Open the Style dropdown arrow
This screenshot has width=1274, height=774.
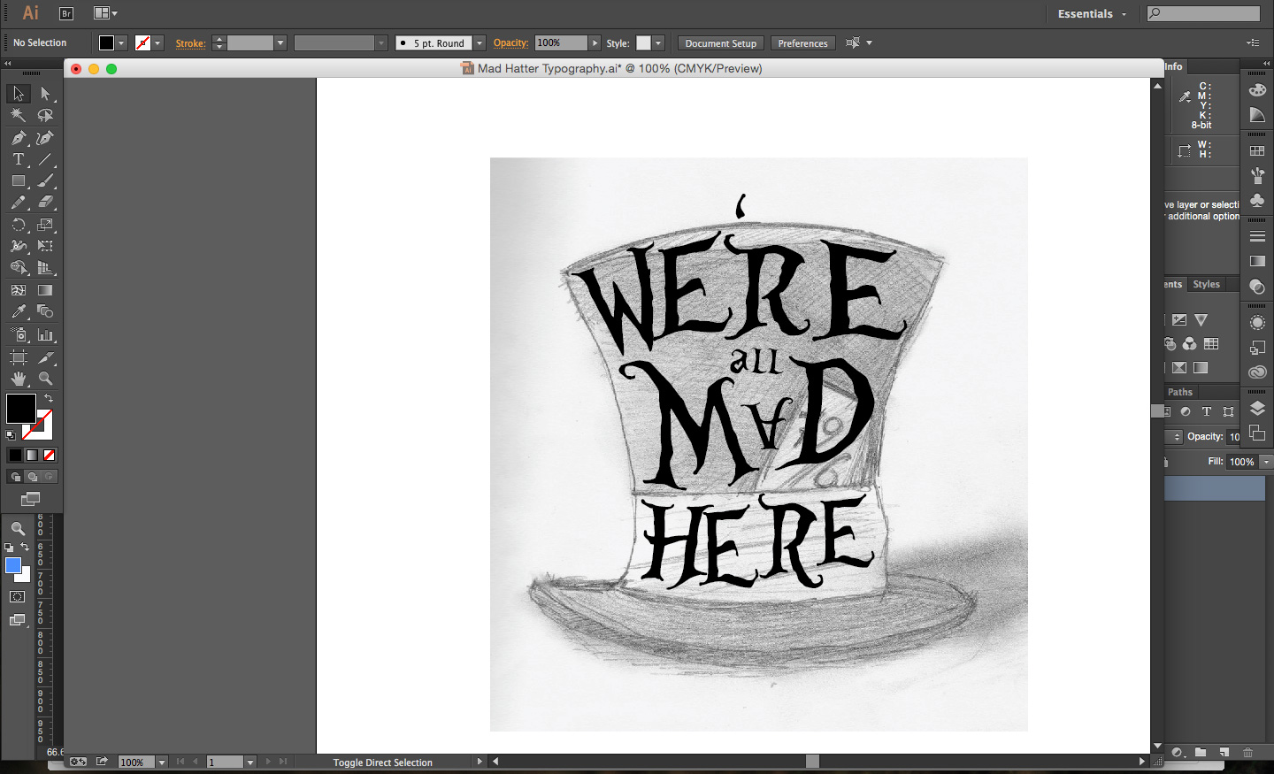tap(658, 42)
